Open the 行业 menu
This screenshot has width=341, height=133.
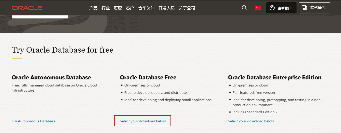click(x=105, y=8)
